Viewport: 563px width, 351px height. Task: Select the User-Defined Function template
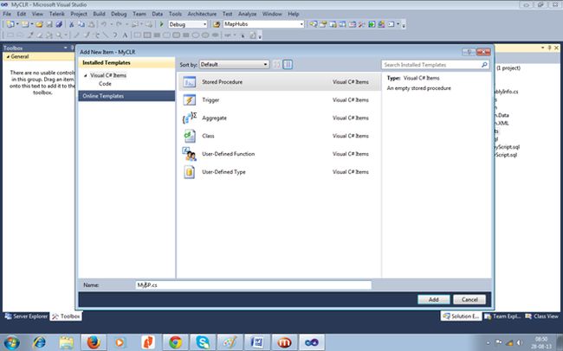280,154
